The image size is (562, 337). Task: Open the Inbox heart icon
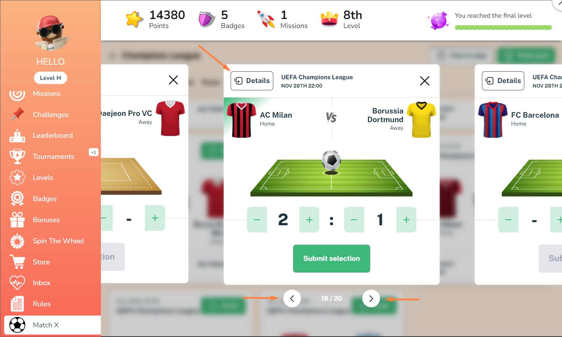[17, 283]
